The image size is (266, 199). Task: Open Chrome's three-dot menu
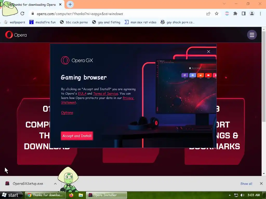(x=260, y=13)
